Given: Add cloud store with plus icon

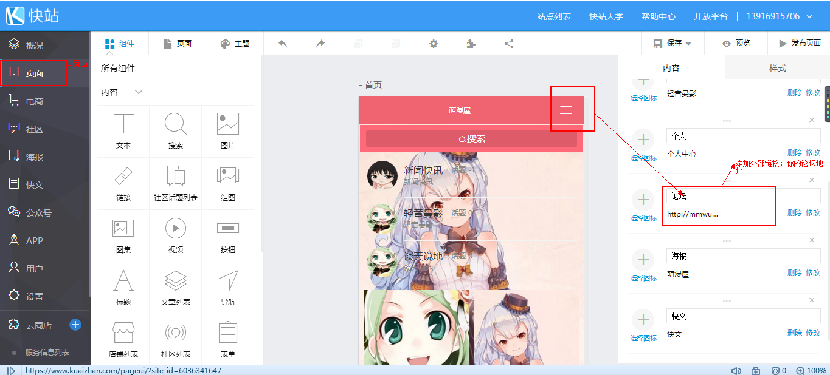Looking at the screenshot, I should coord(75,325).
